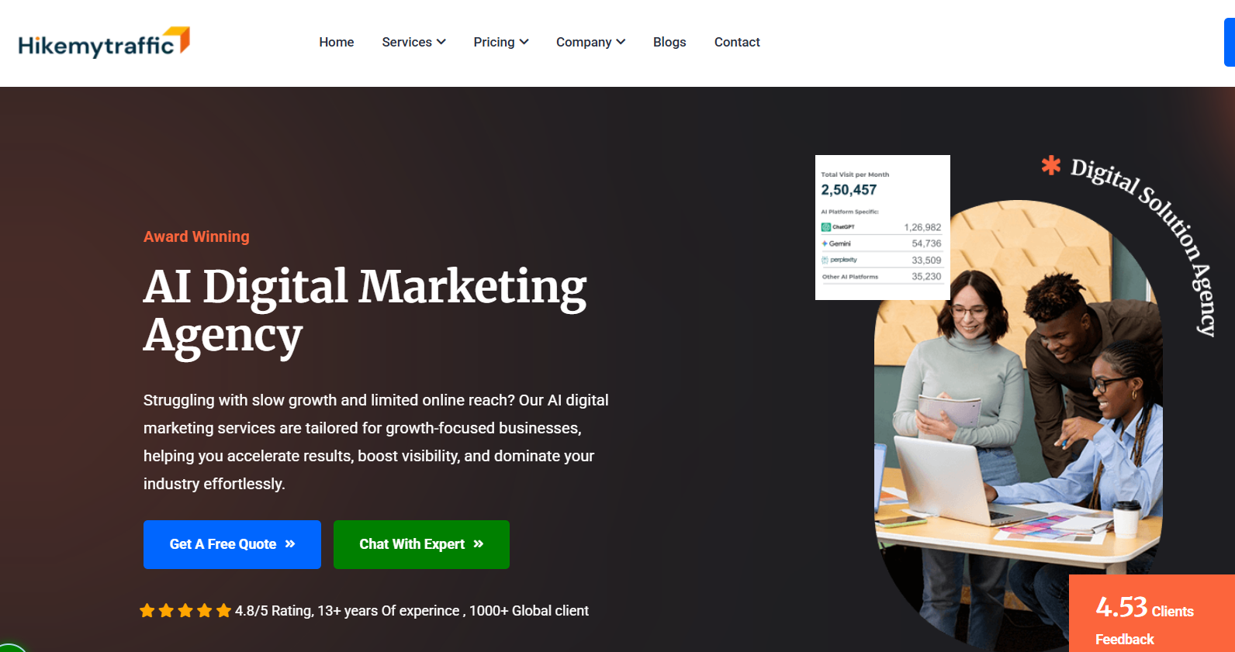1235x652 pixels.
Task: Click the Gemini icon in the stats card
Action: click(x=825, y=243)
